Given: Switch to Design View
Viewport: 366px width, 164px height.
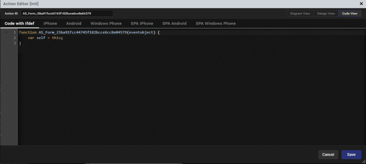Looking at the screenshot, I should pyautogui.click(x=326, y=14).
